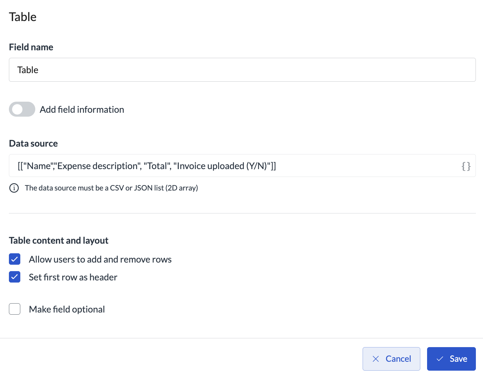Click into the Data source JSON input
Image resolution: width=483 pixels, height=386 pixels.
click(x=242, y=166)
